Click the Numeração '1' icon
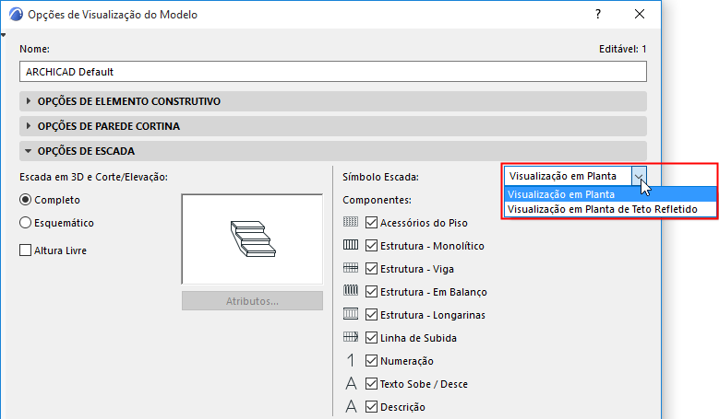Viewport: 719px width, 419px height. click(351, 360)
